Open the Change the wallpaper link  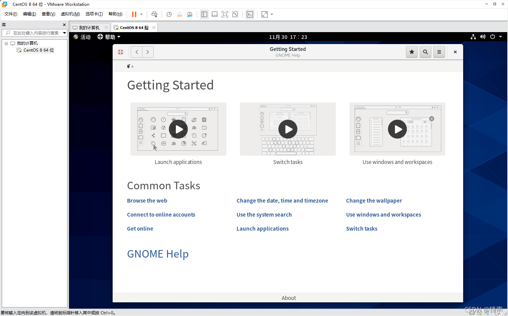[x=374, y=201]
